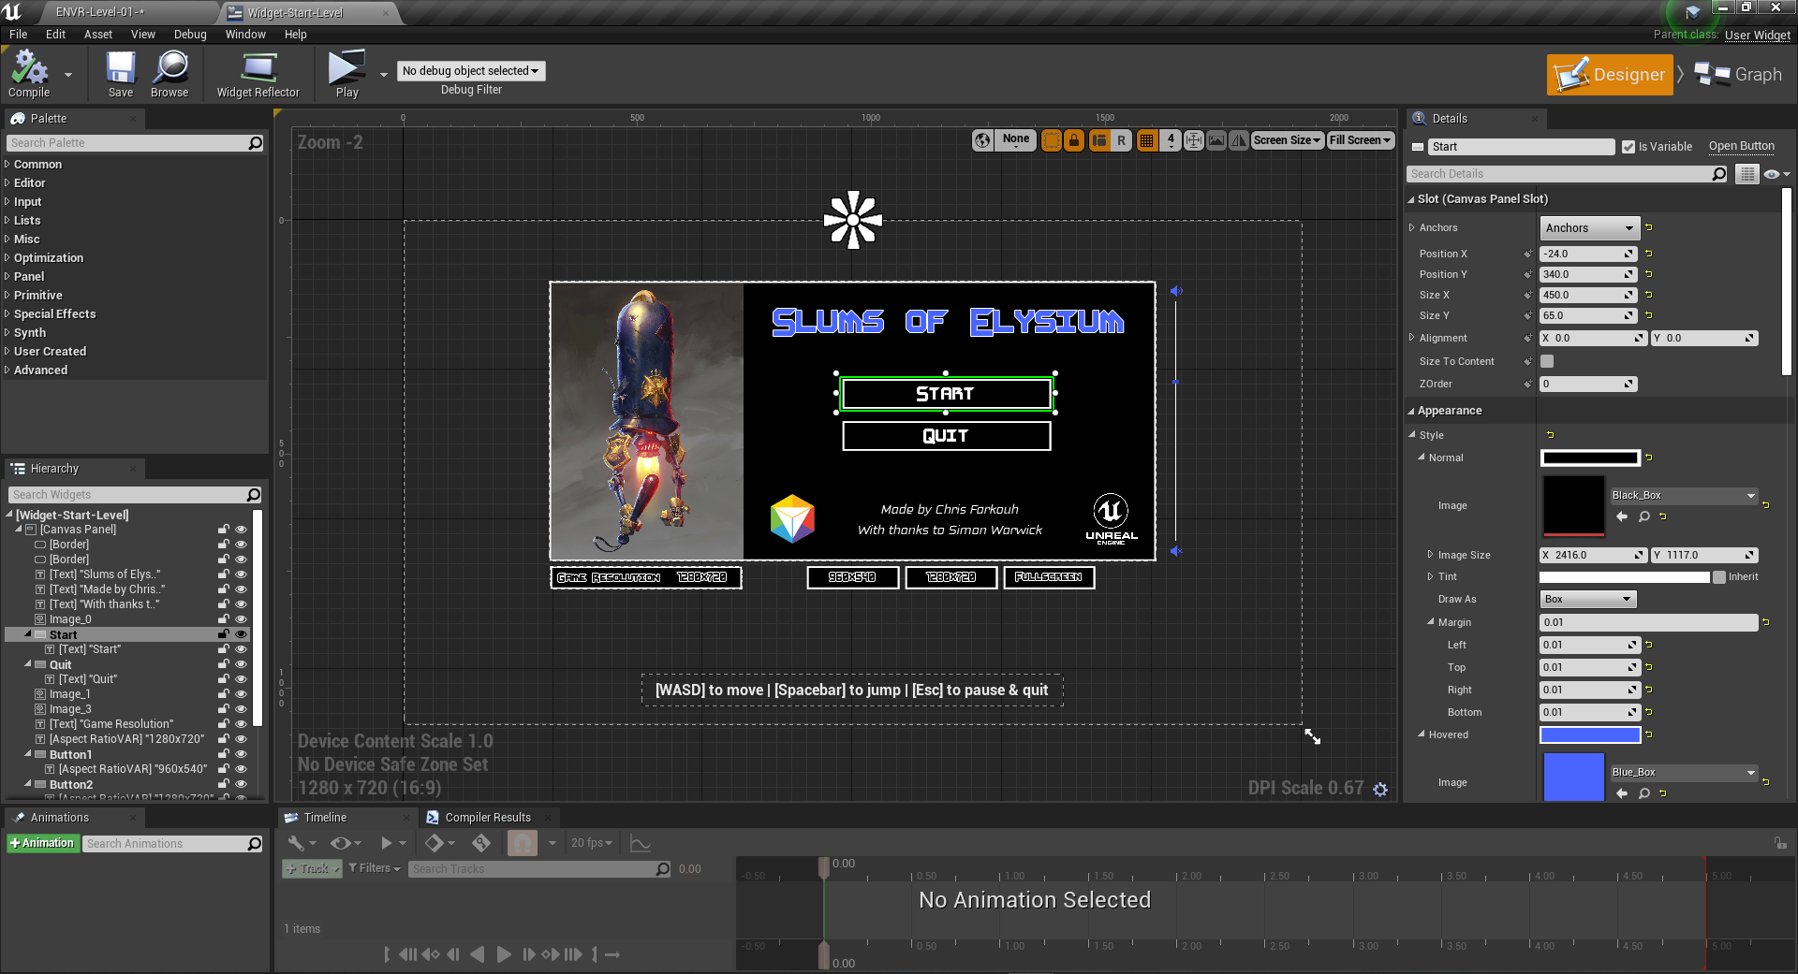
Task: Enable the Size To Content checkbox
Action: click(1547, 361)
